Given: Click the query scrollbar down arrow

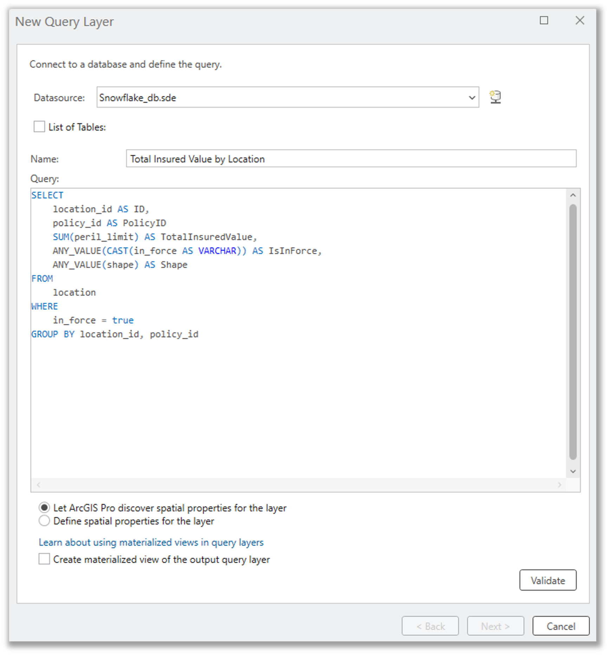Looking at the screenshot, I should 573,471.
